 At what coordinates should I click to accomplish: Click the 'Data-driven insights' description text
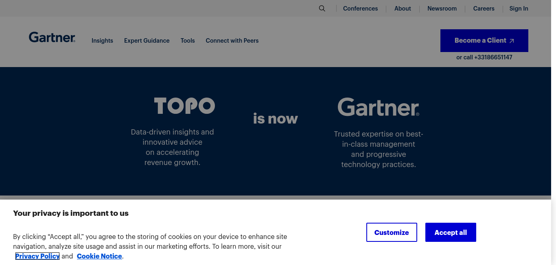click(x=173, y=147)
